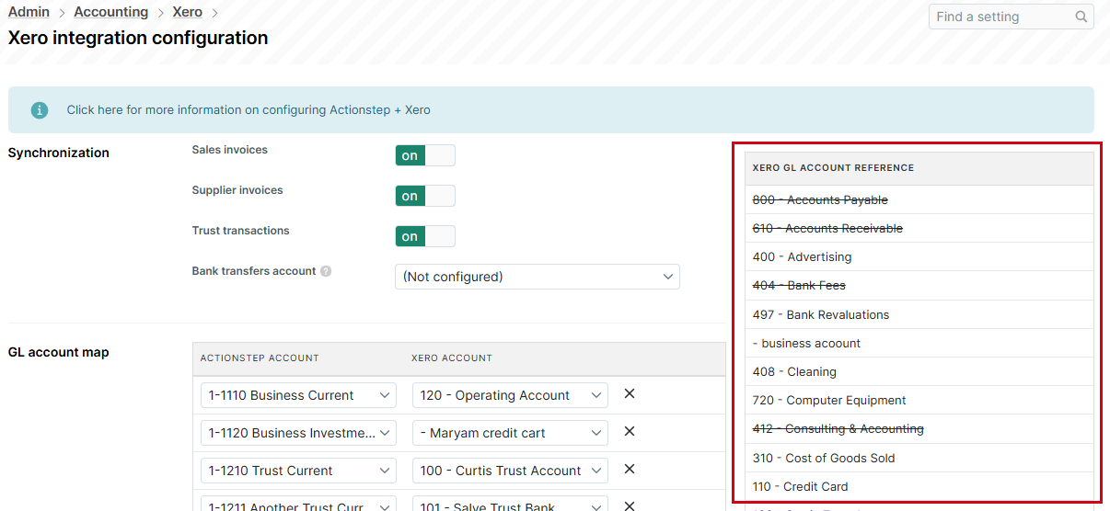Viewport: 1110px width, 511px height.
Task: Expand the 1-1120 Business Investment dropdown
Action: [x=298, y=433]
